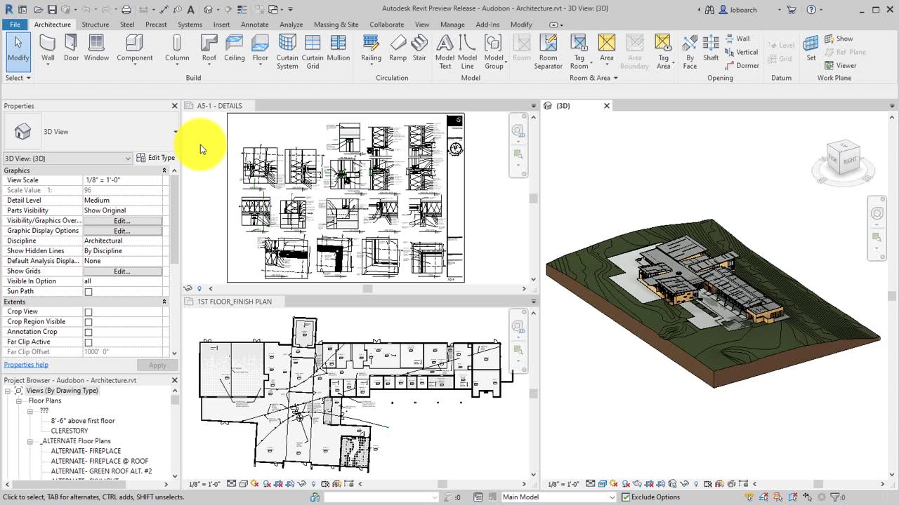899x505 pixels.
Task: Click Edit for Visibility/Graphics Overrides
Action: click(122, 221)
